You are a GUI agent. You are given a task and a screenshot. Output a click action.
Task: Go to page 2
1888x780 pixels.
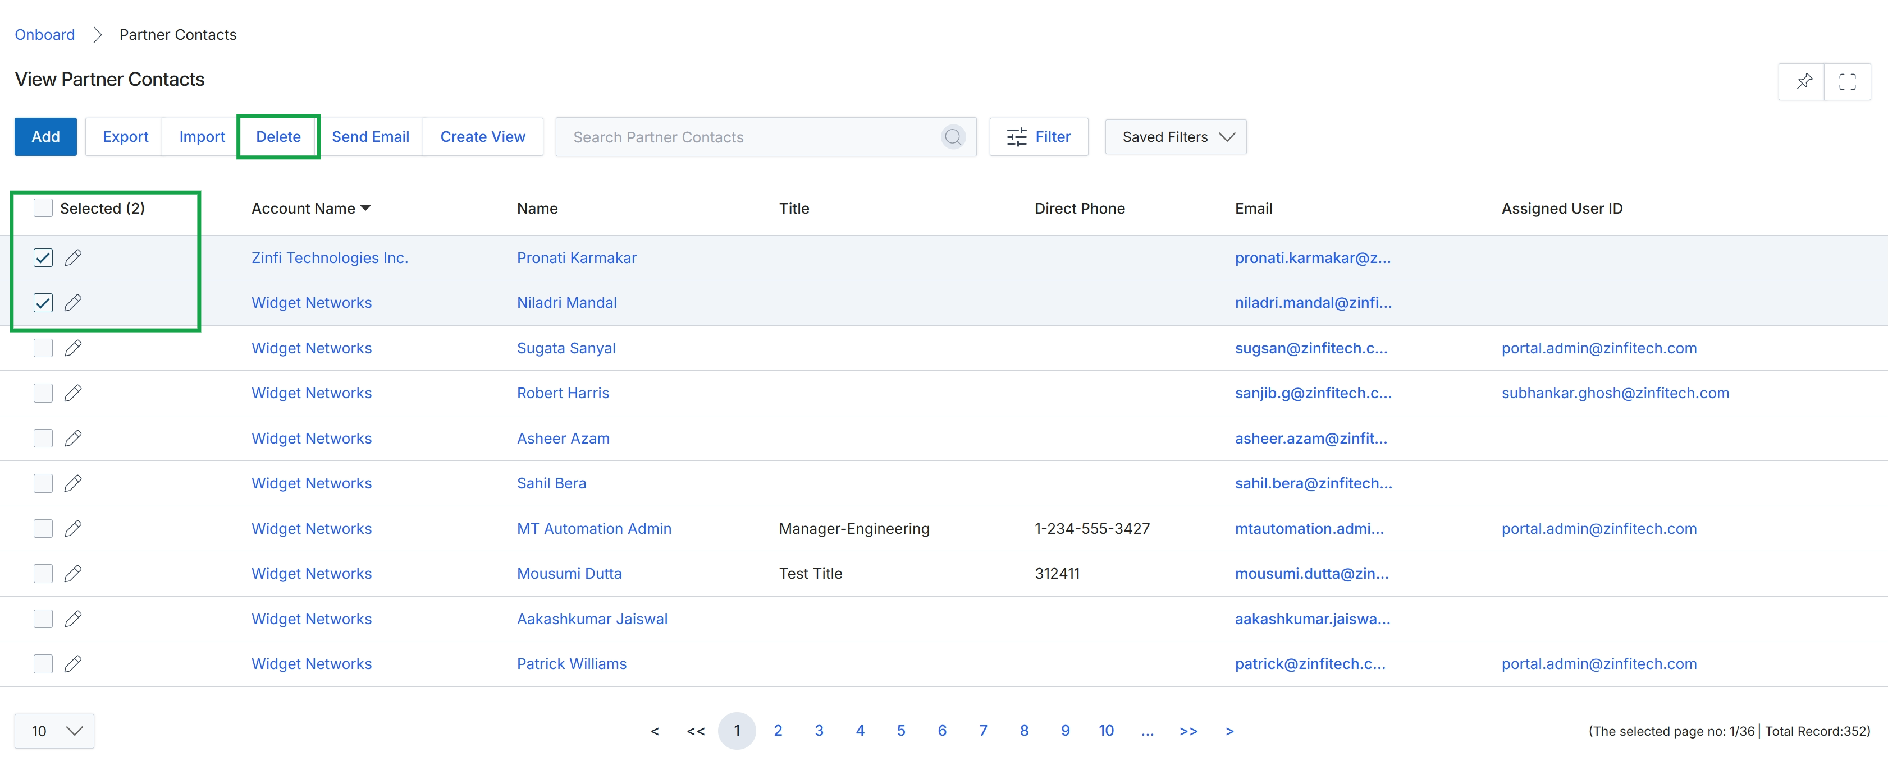click(x=778, y=731)
